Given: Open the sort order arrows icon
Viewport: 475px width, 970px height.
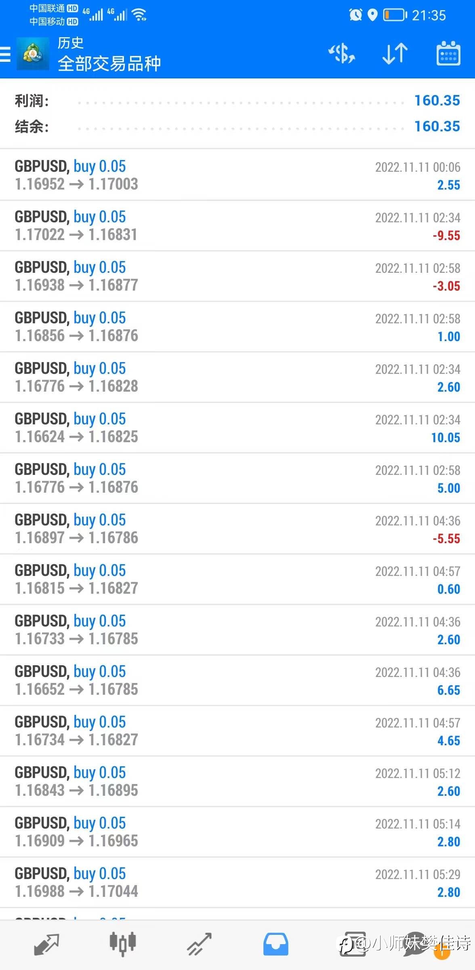Looking at the screenshot, I should pos(395,54).
